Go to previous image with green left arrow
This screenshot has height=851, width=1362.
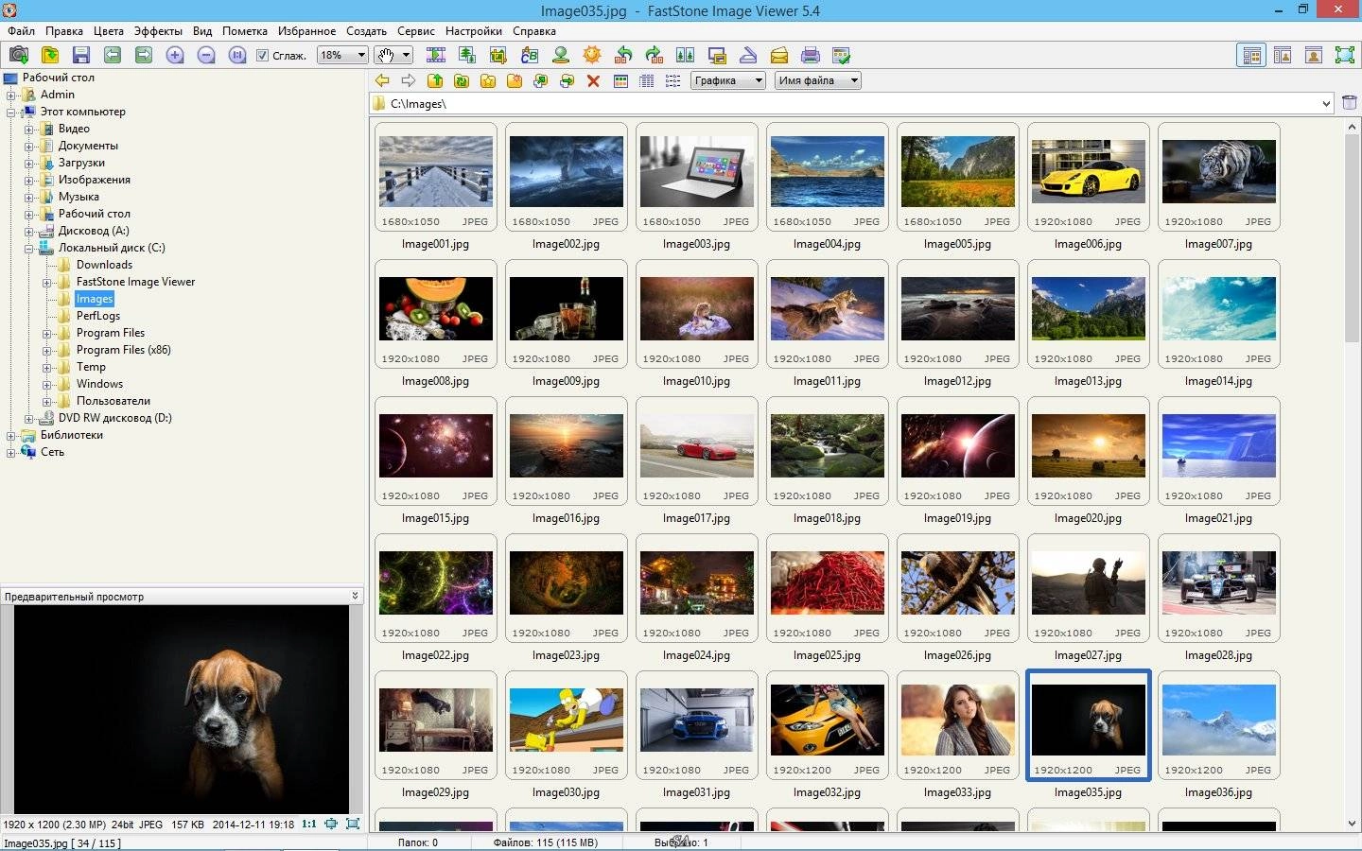coord(113,55)
